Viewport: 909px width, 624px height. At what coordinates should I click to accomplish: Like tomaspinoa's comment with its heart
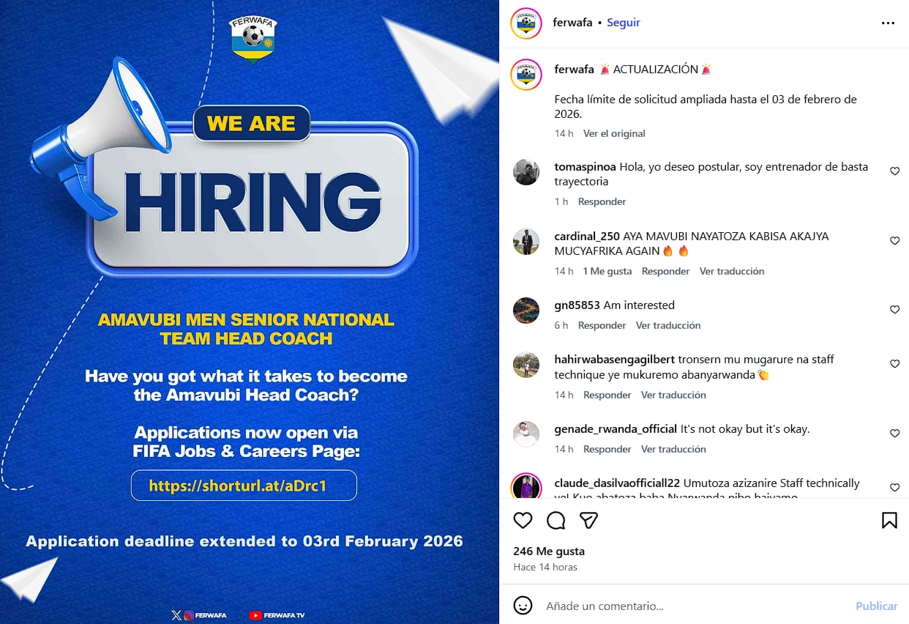tap(894, 171)
